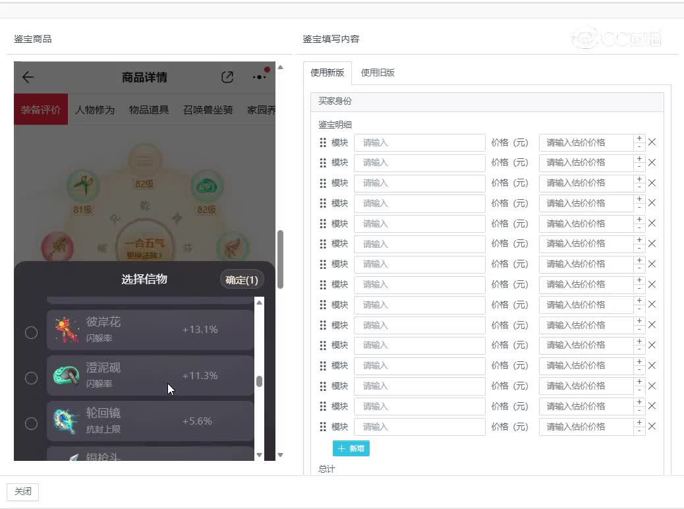Open the three-dot more menu

click(259, 77)
